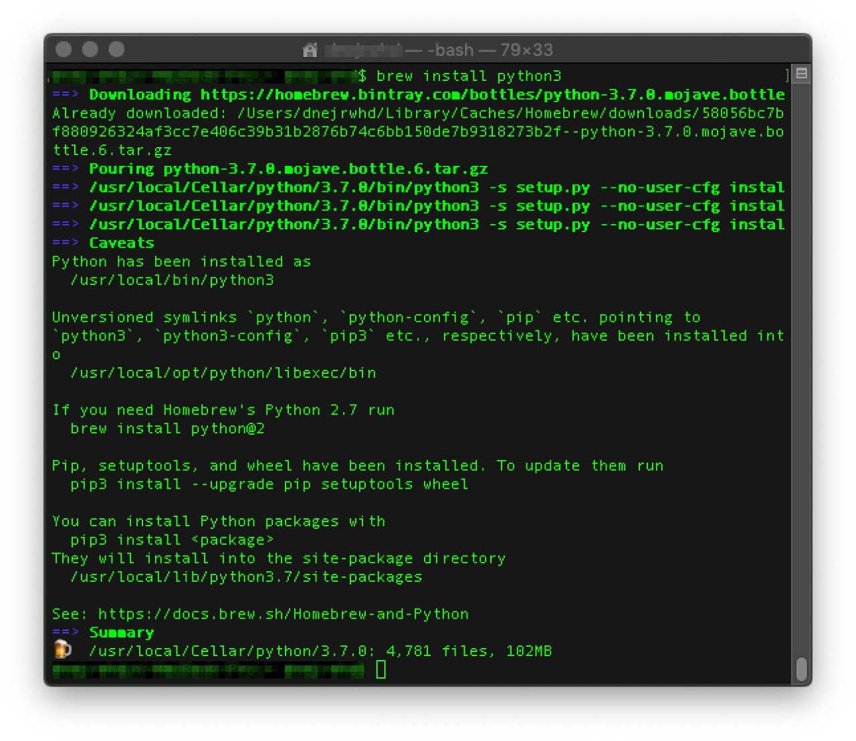Click 'ttle.6.tar.gz' wrapped line
This screenshot has width=856, height=741.
pyautogui.click(x=112, y=150)
